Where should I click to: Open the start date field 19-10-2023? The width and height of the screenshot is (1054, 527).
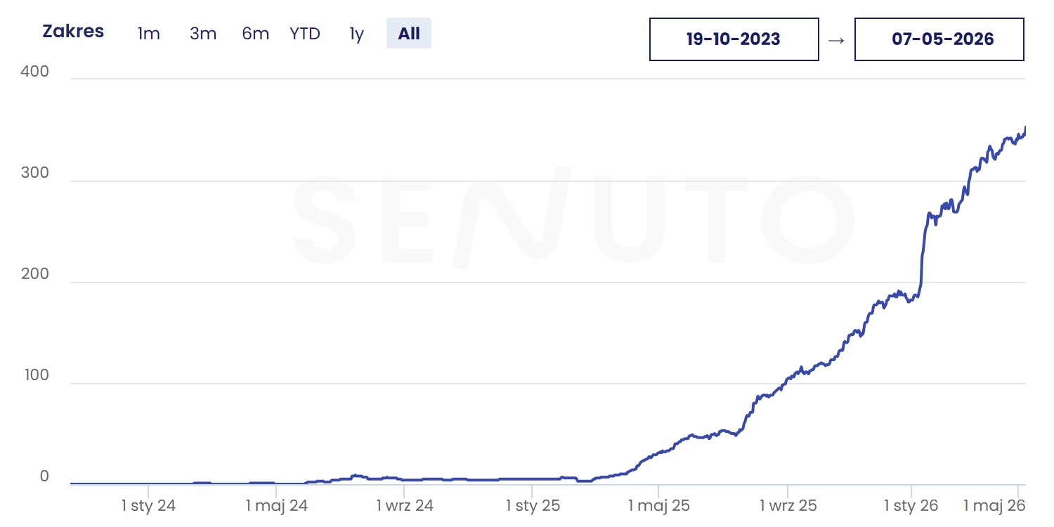click(734, 39)
